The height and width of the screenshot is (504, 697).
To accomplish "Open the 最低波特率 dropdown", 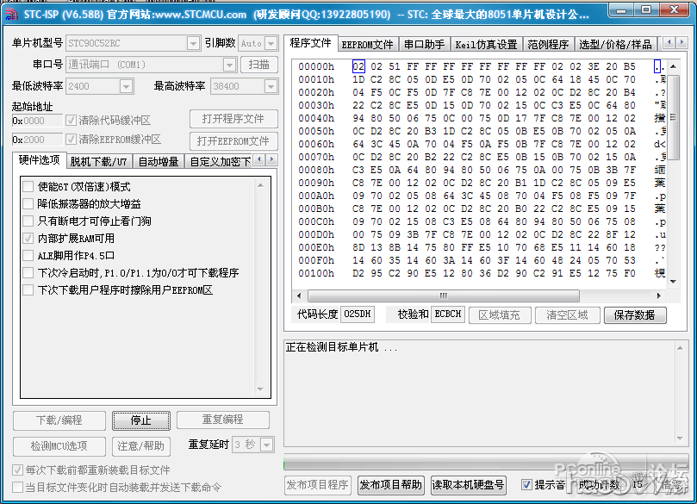I will [126, 86].
